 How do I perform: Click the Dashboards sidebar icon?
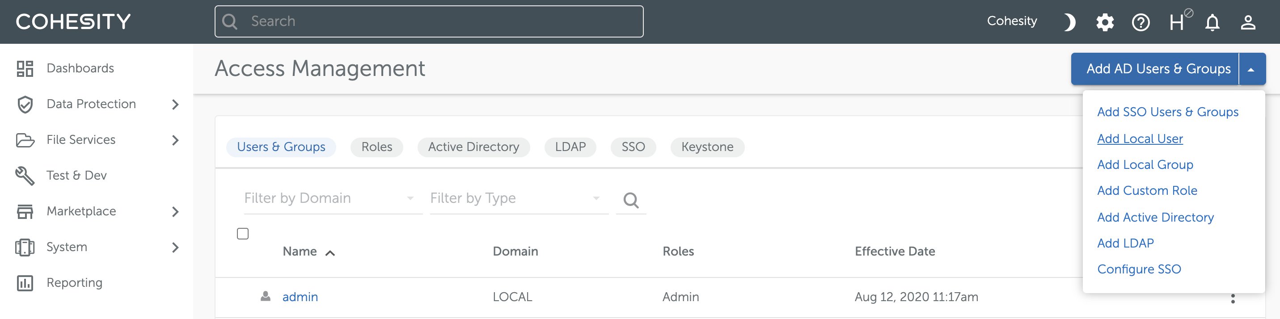[x=25, y=68]
